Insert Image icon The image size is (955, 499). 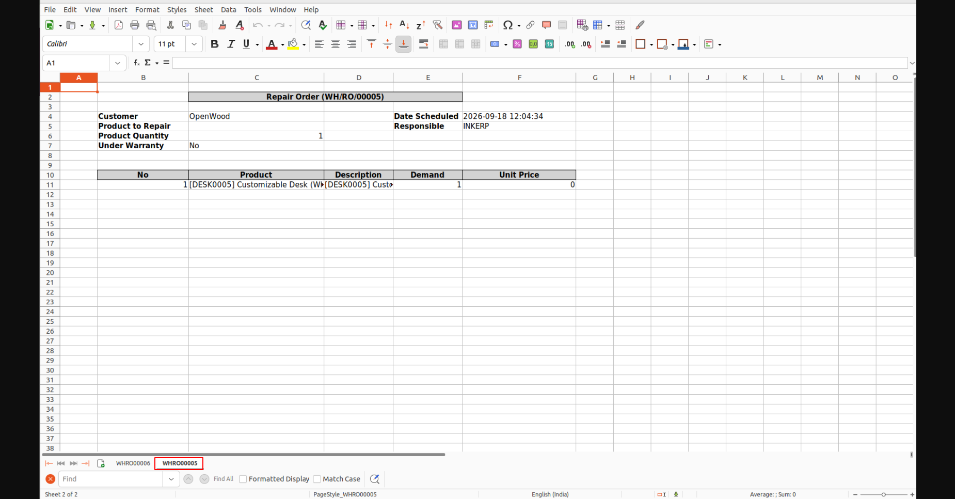(457, 25)
